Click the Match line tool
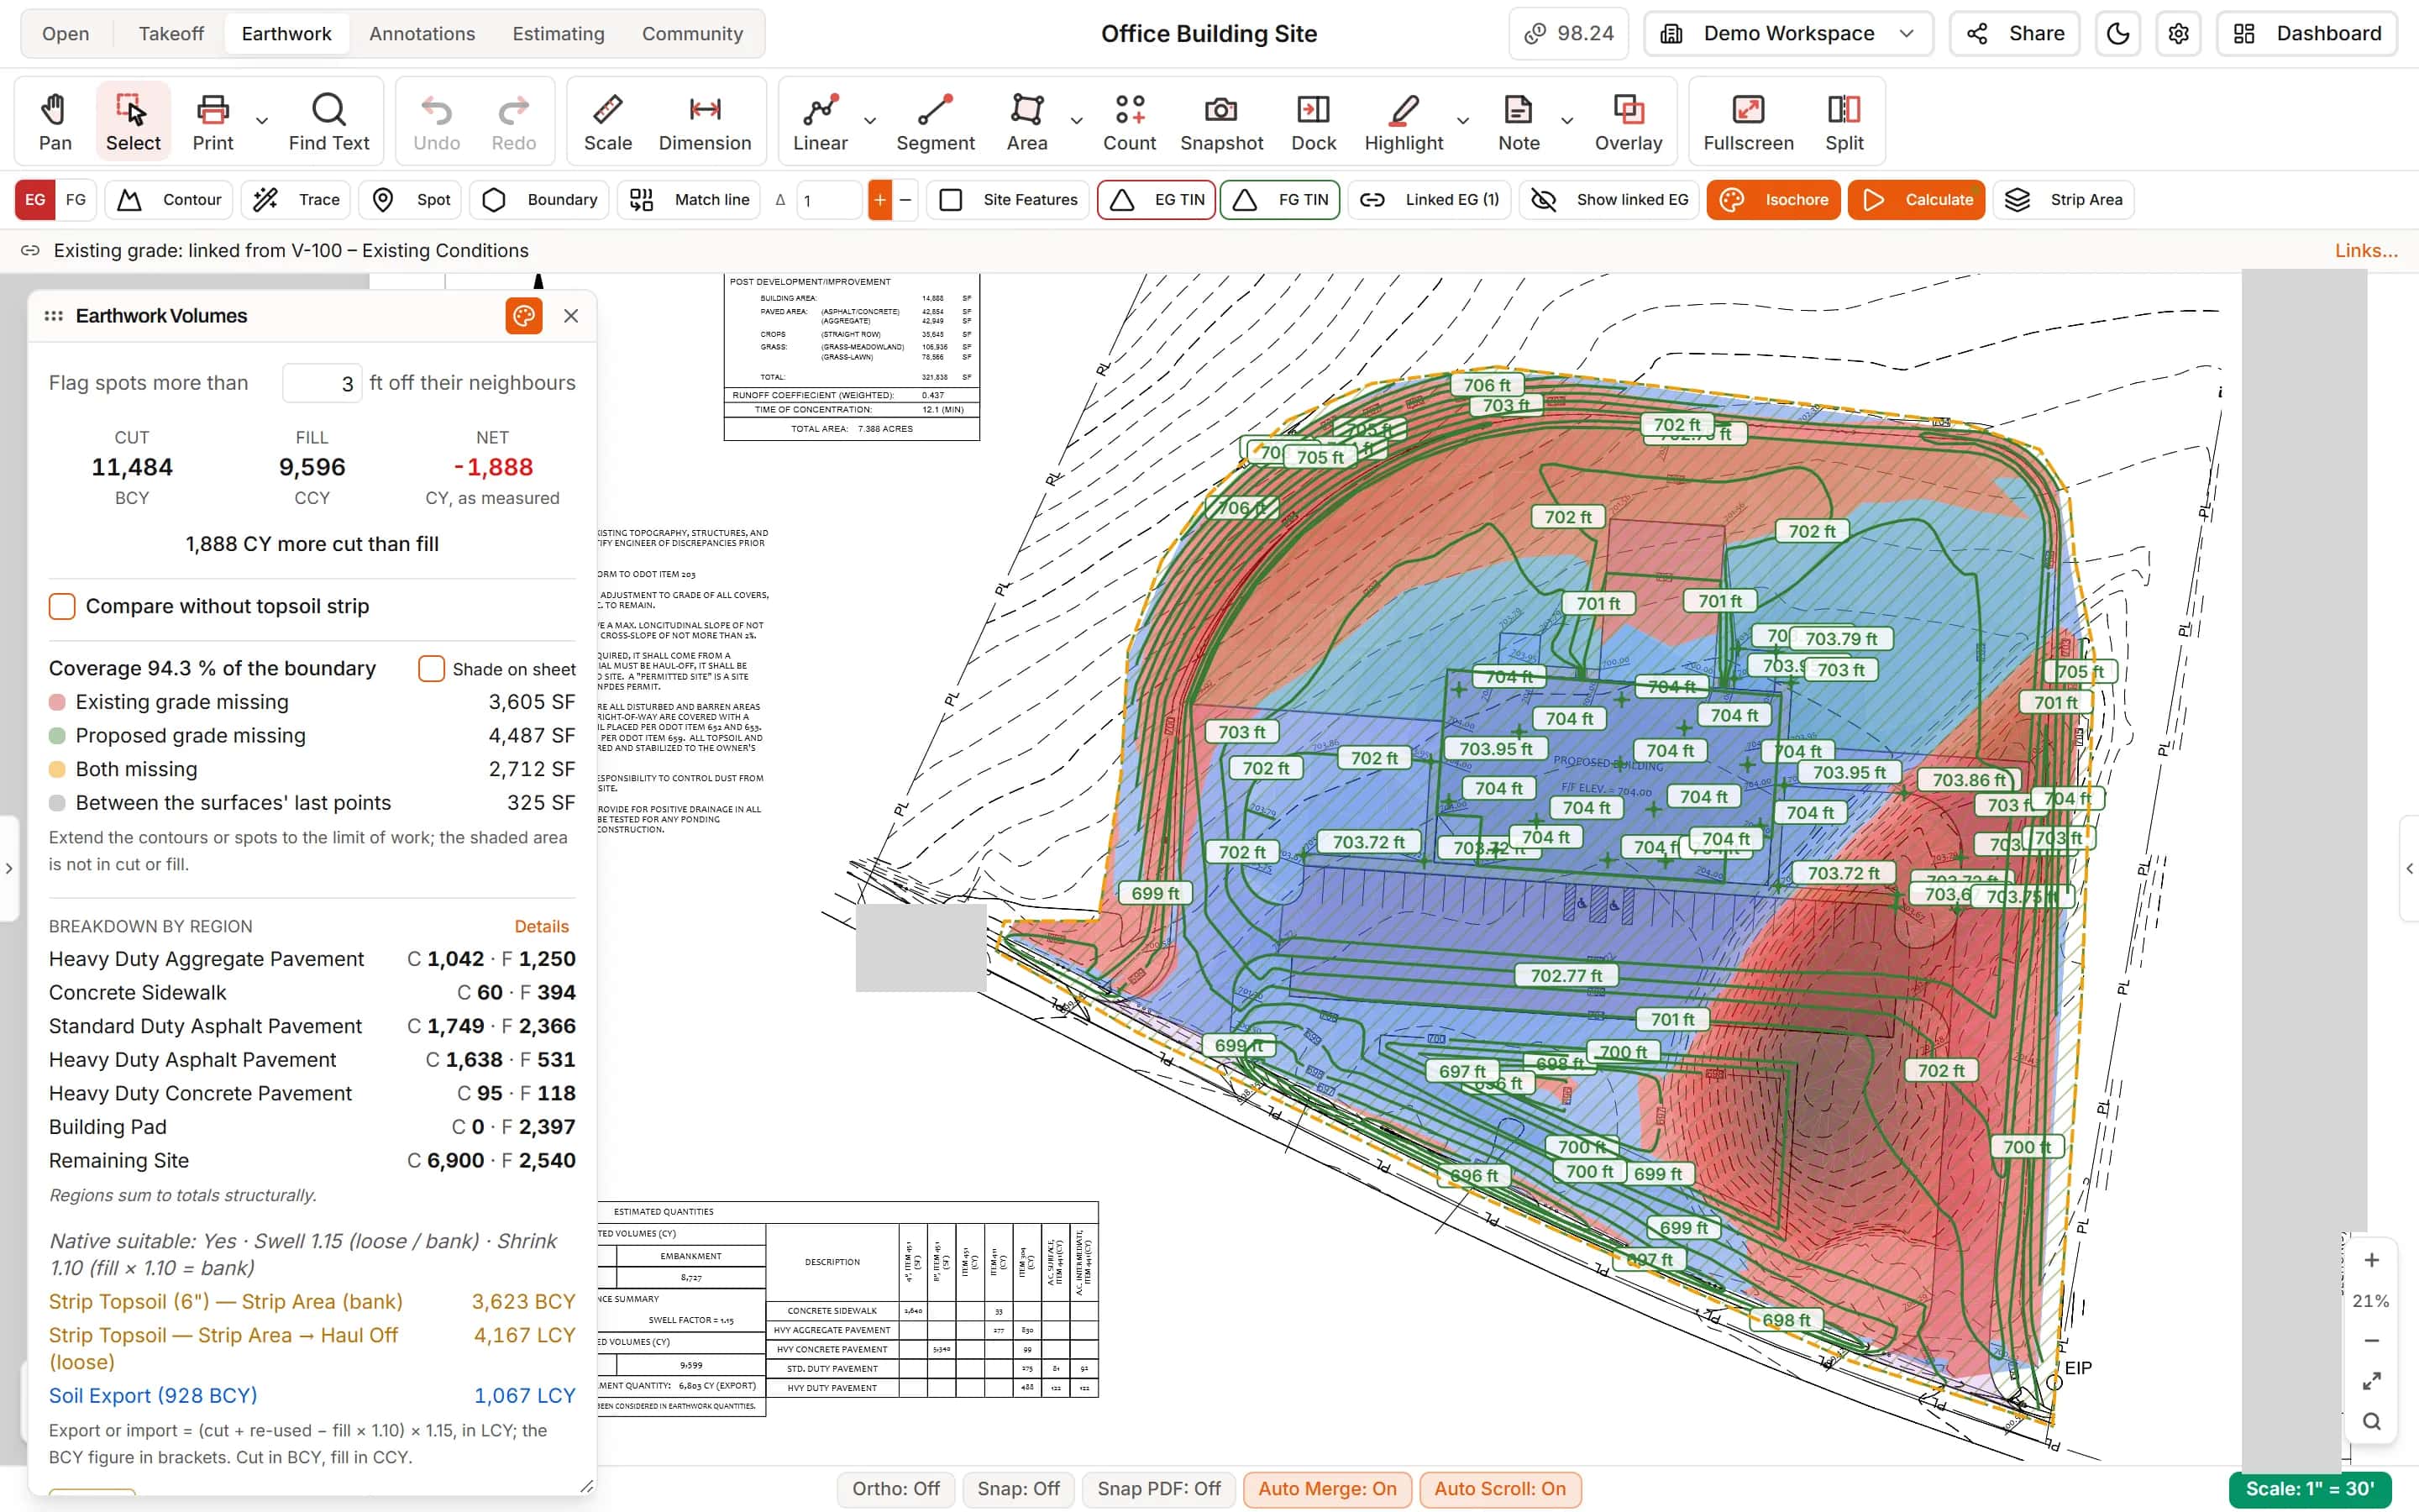2419x1512 pixels. pyautogui.click(x=689, y=200)
